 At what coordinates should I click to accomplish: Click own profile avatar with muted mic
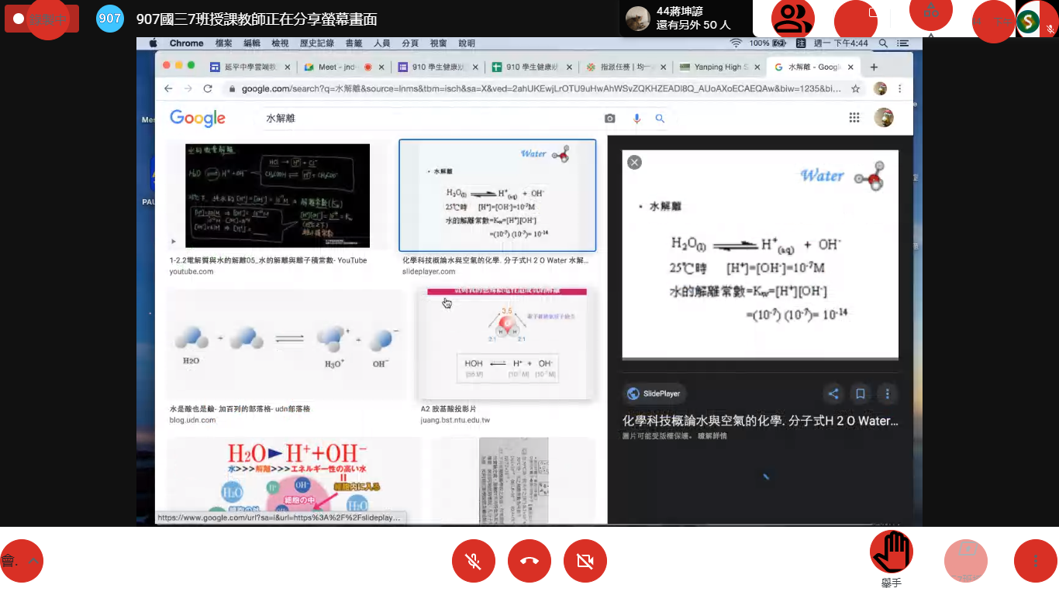tap(1037, 20)
